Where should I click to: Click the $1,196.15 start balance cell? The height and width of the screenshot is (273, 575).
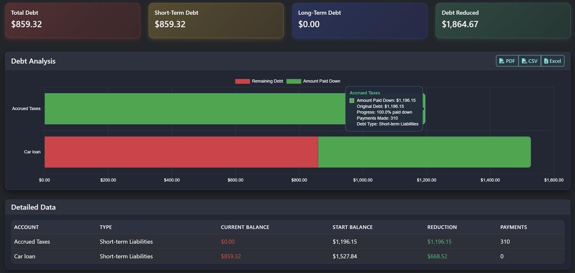[x=344, y=242]
